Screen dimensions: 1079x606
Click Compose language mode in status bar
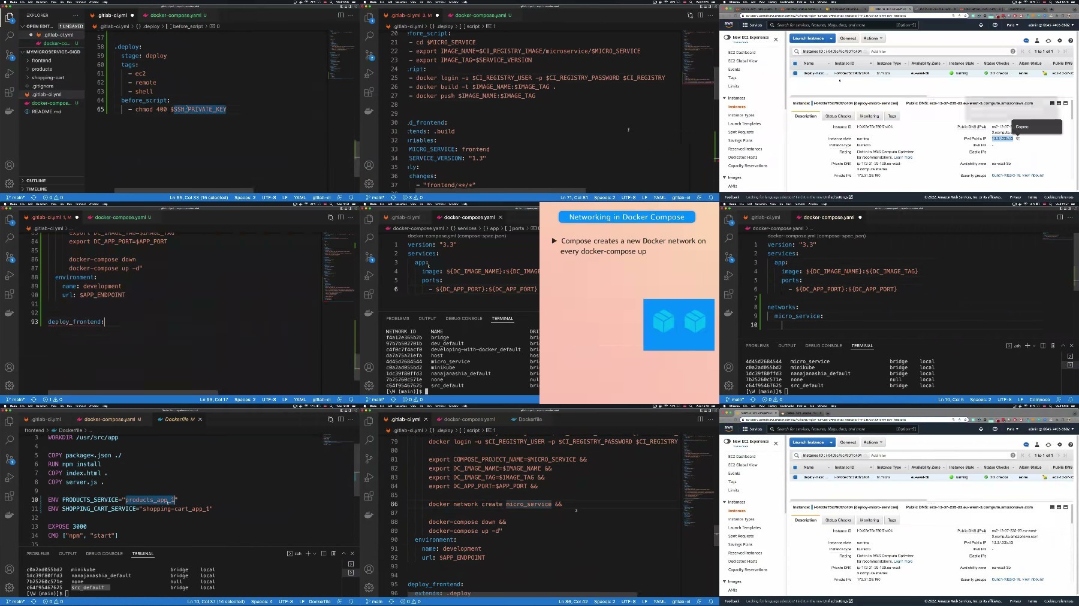1039,399
